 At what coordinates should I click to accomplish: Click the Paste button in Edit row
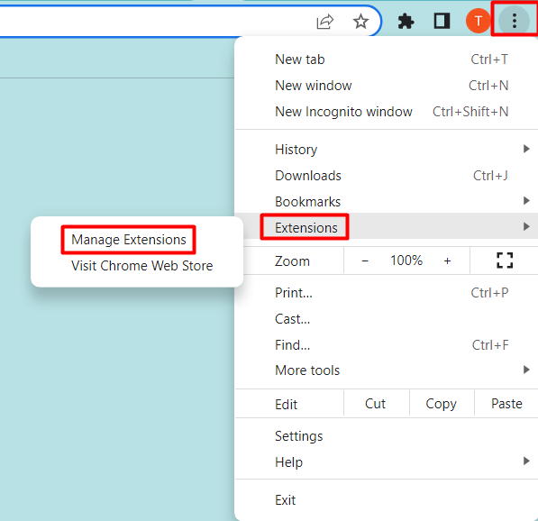(x=506, y=404)
